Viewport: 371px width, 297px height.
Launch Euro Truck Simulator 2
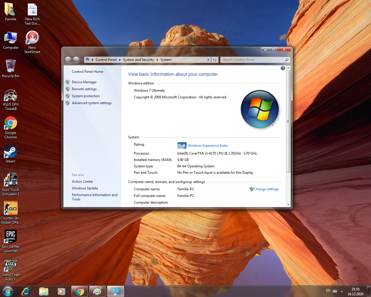pyautogui.click(x=11, y=184)
